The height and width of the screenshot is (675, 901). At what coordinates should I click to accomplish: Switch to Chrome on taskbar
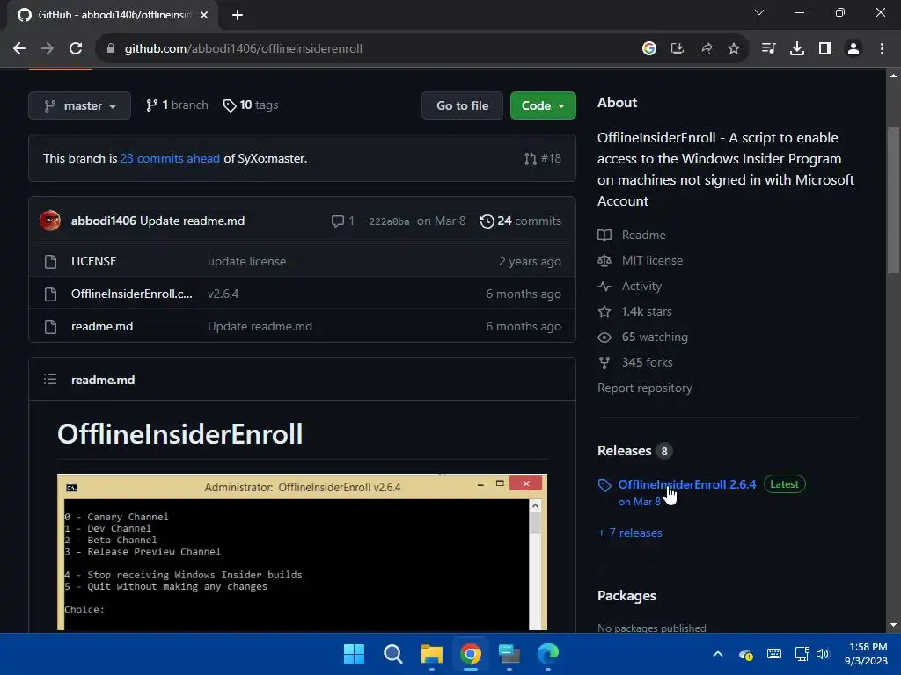[x=471, y=654]
